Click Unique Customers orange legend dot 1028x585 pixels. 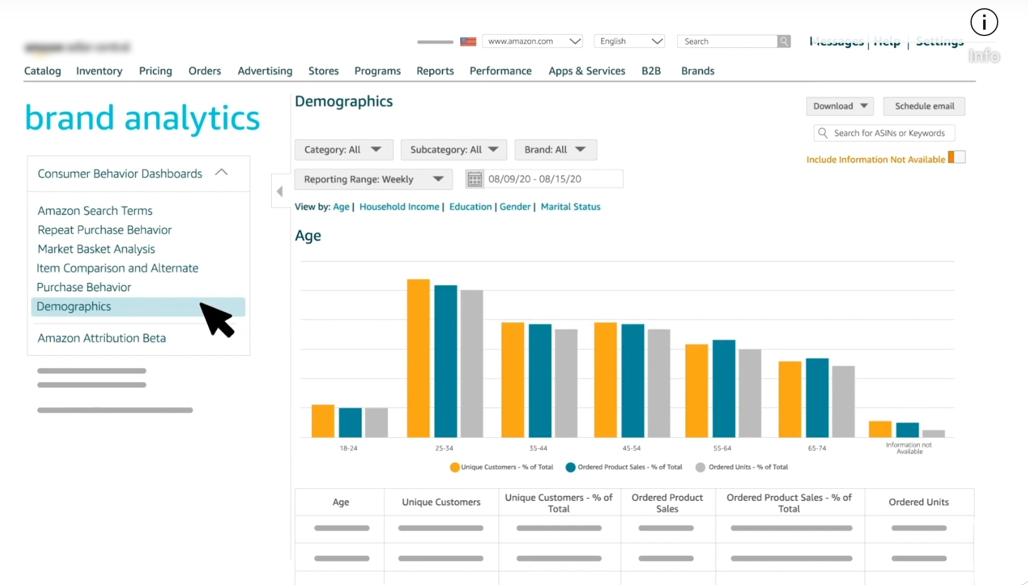[x=455, y=467]
